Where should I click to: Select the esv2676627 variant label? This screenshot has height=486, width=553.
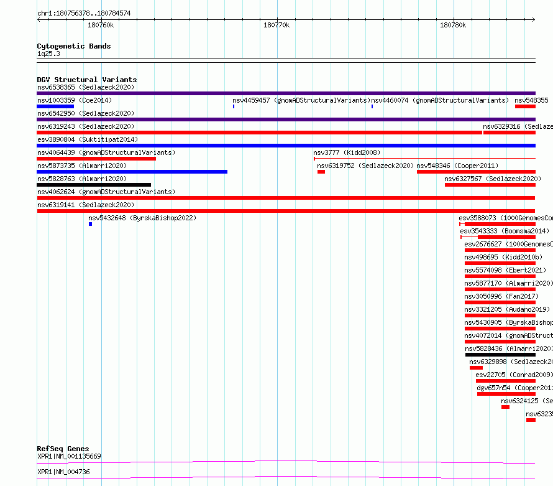point(508,244)
